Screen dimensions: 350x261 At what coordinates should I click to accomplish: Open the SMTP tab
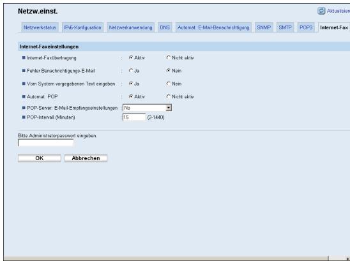285,27
